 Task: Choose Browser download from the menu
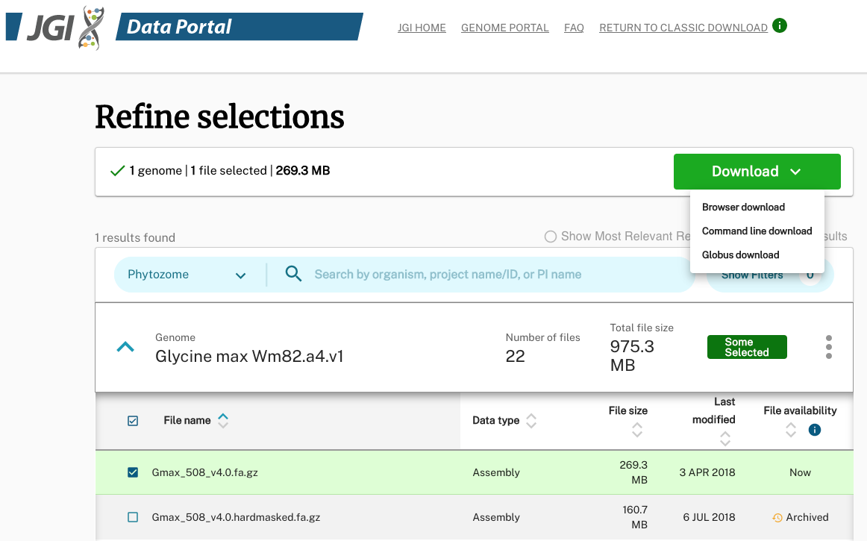(x=743, y=207)
